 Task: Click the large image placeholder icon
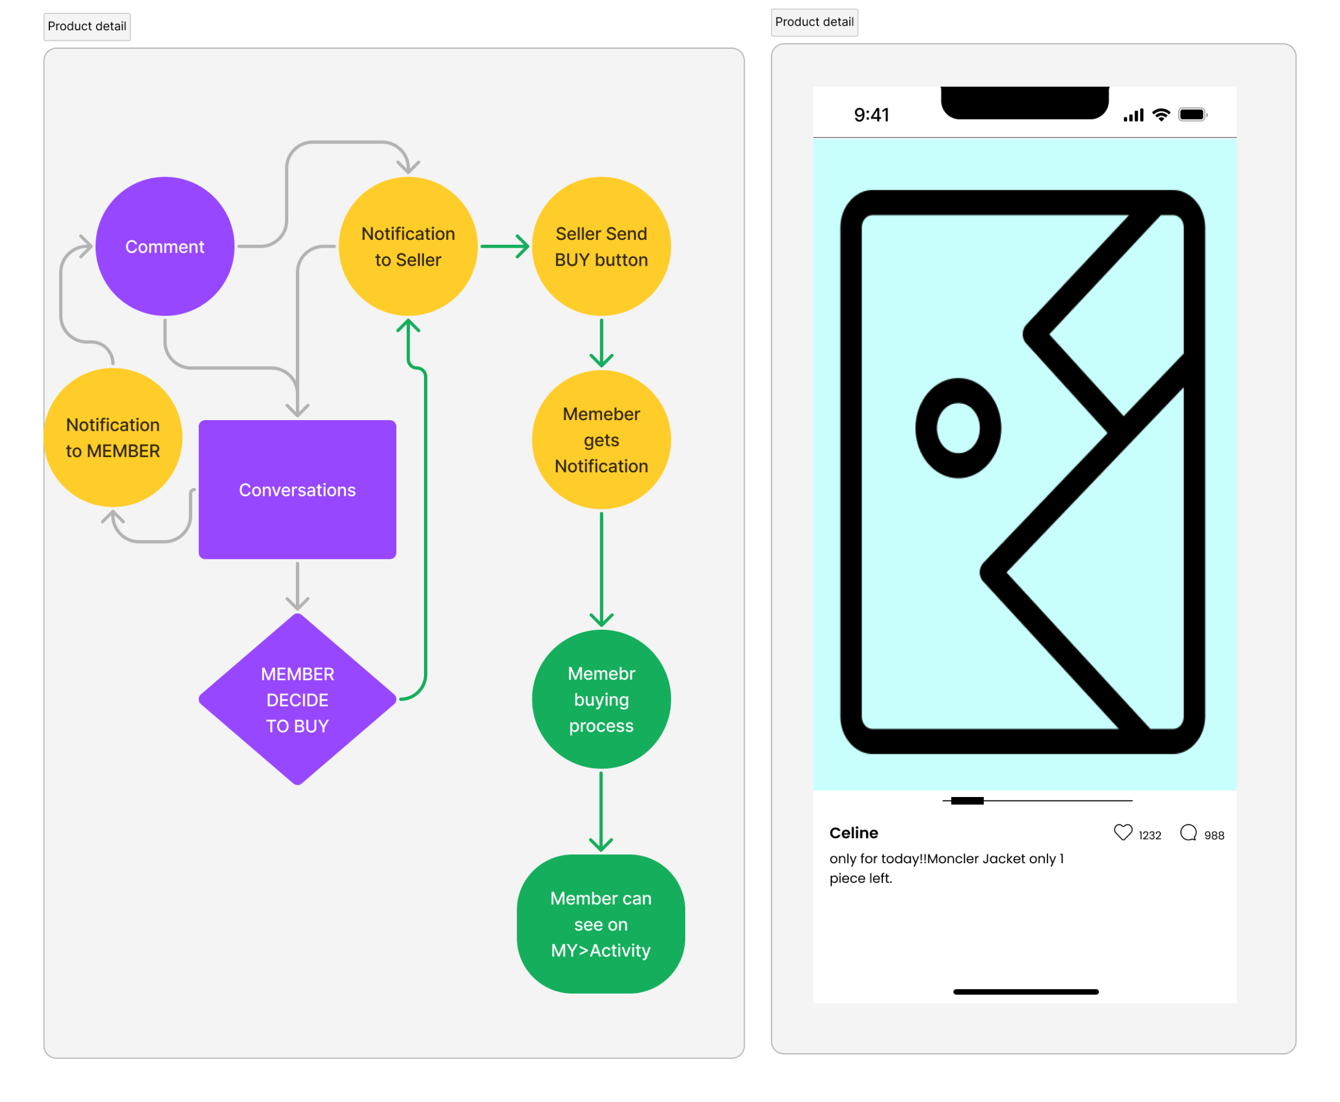[1023, 472]
